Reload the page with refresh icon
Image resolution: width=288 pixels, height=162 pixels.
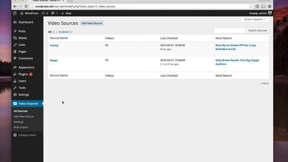coord(26,6)
